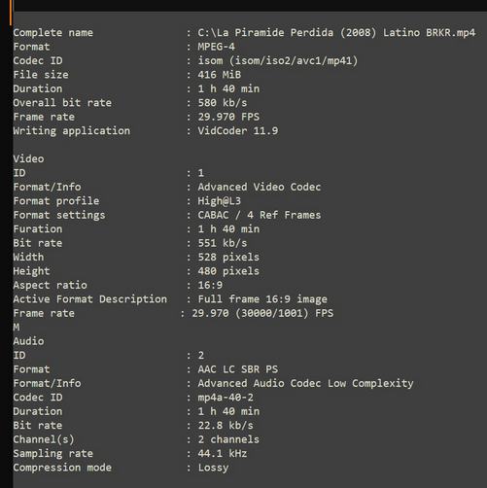Viewport: 487px width, 488px height.
Task: Select the Sampling rate 44.1 kHz value
Action: pos(223,454)
